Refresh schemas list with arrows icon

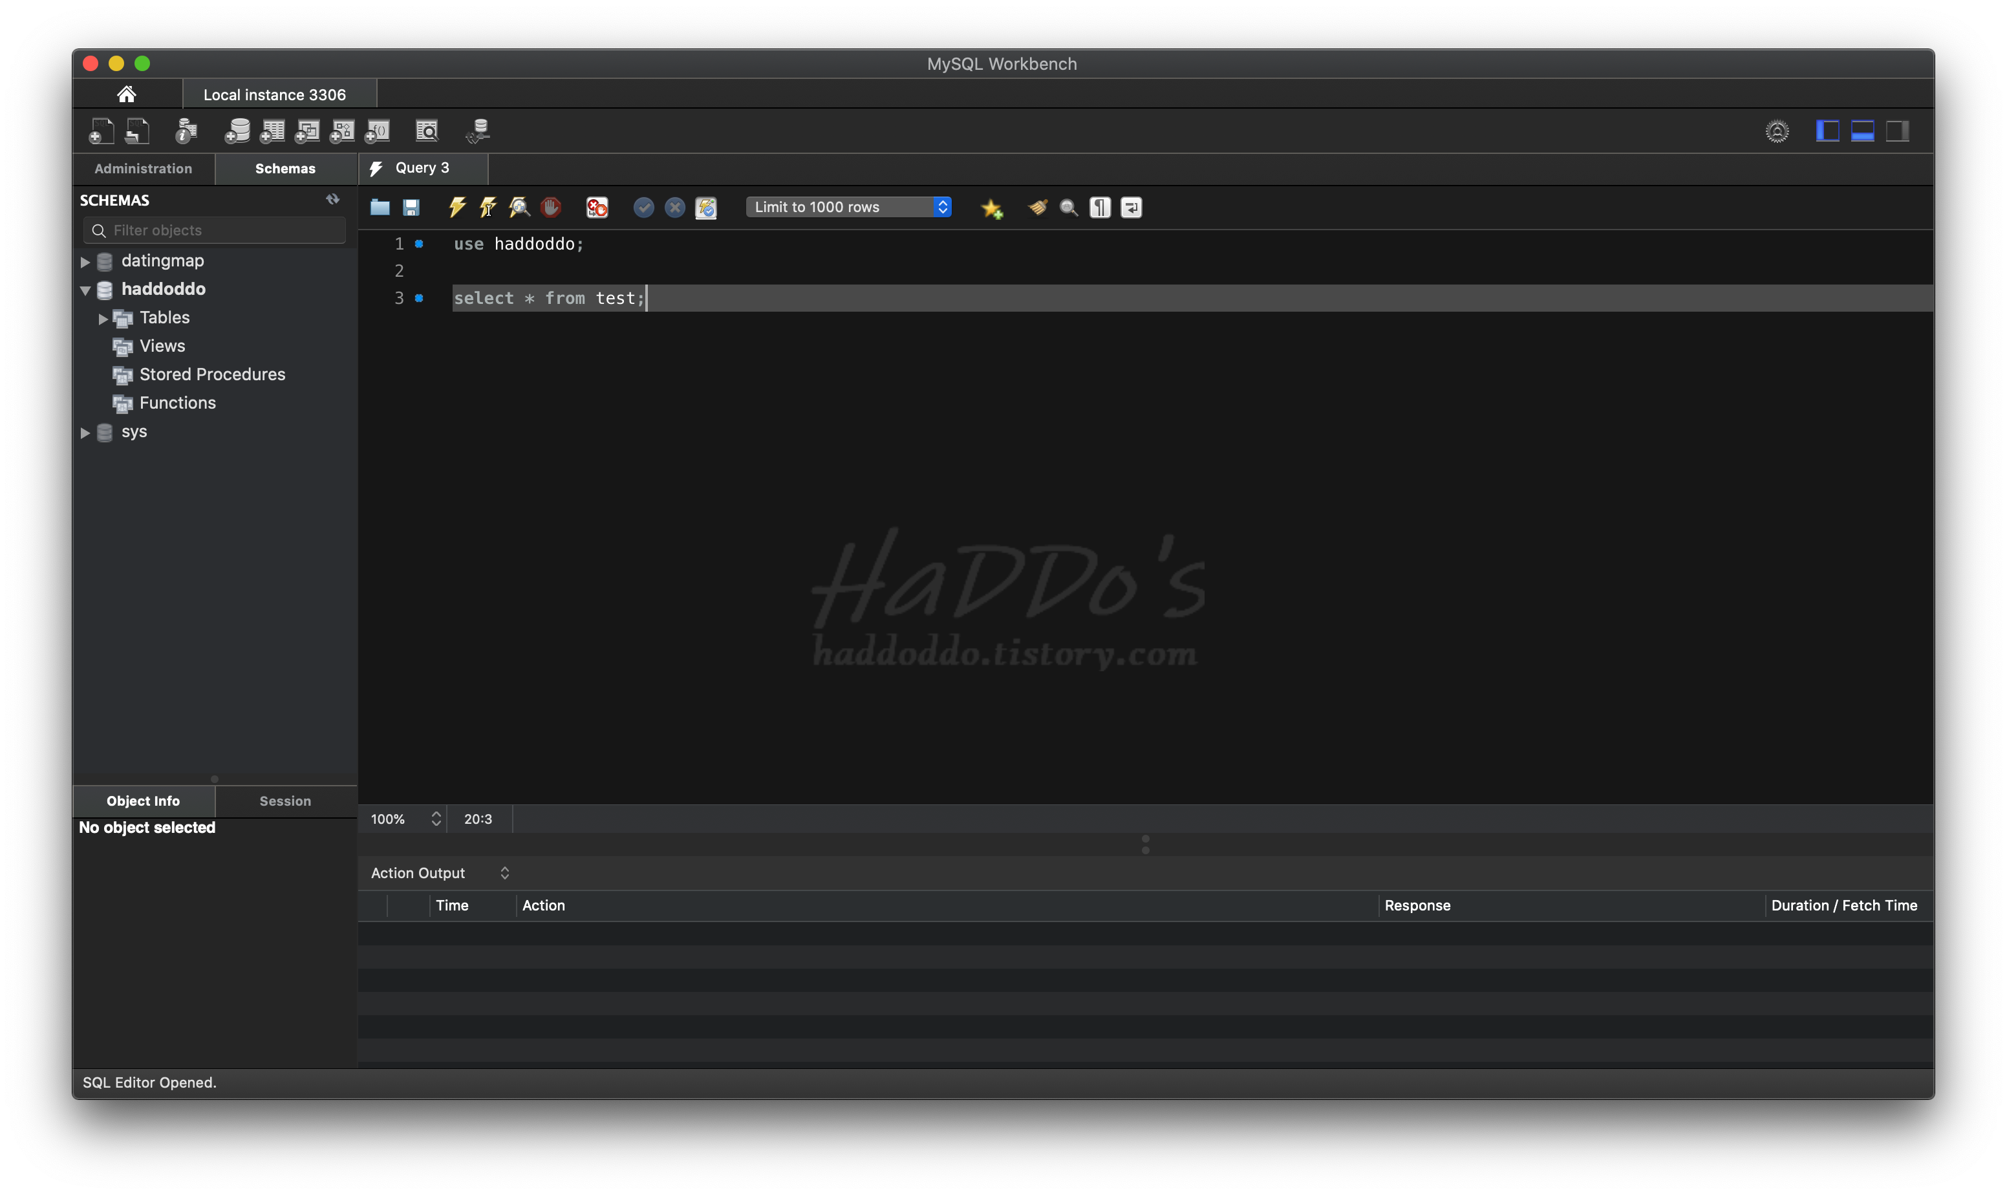(x=332, y=199)
